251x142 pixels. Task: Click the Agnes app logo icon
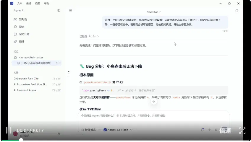pyautogui.click(x=12, y=3)
